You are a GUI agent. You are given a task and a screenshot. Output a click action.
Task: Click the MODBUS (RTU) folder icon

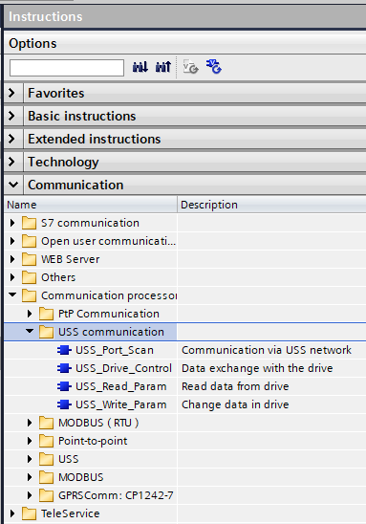pos(46,423)
